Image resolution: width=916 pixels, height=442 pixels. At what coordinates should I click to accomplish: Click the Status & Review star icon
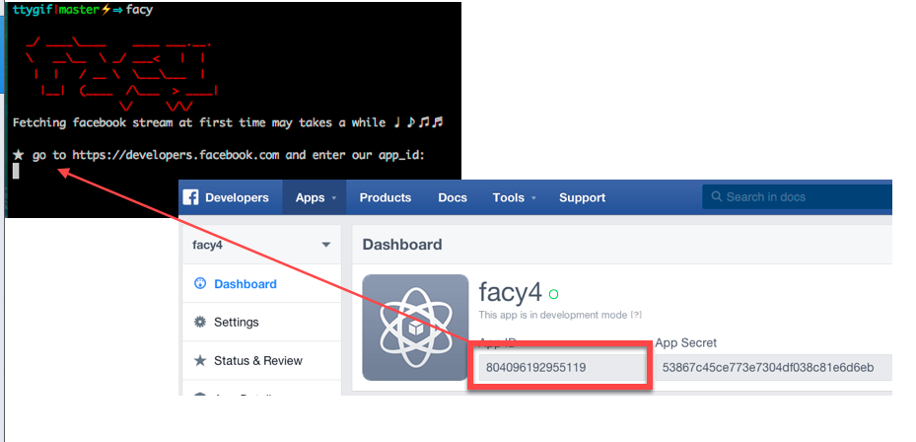(200, 361)
